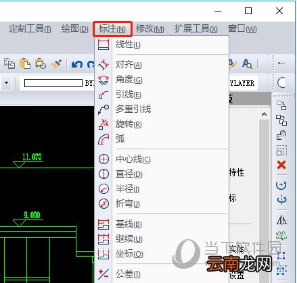Click the scroll up arrow in panel
This screenshot has height=283, width=297.
[x=264, y=115]
